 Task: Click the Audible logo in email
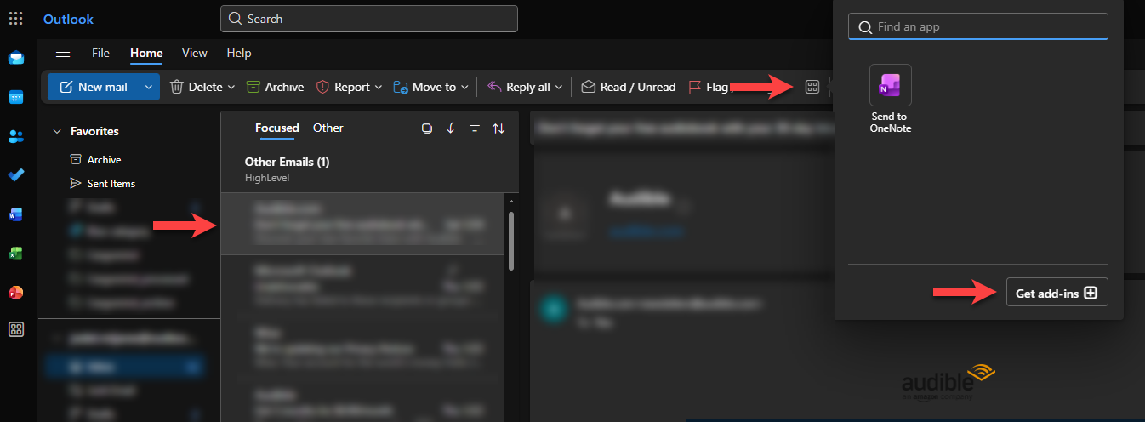coord(948,383)
